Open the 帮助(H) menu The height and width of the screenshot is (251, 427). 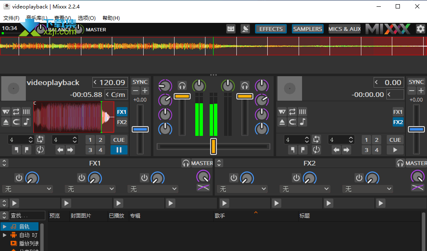[111, 18]
